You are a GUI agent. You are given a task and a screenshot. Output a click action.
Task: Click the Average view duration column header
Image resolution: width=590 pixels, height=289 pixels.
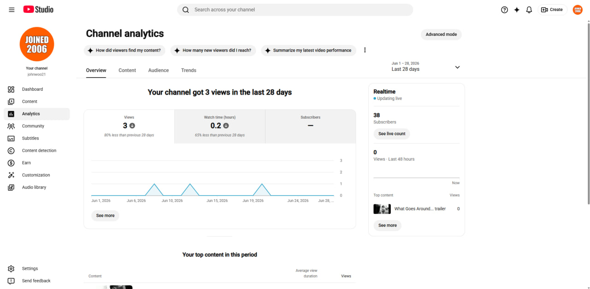coord(307,273)
